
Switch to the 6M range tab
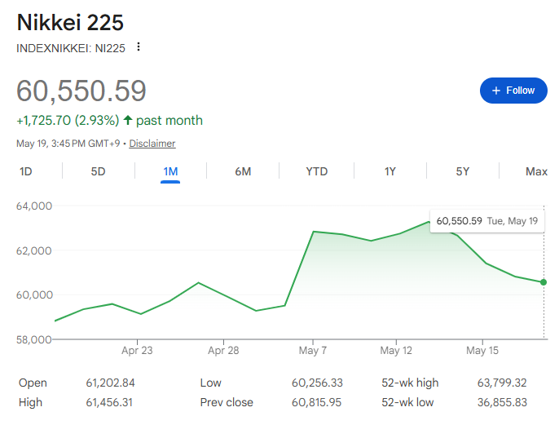(x=243, y=171)
